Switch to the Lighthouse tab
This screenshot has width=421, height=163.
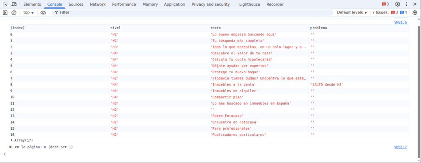tap(250, 4)
